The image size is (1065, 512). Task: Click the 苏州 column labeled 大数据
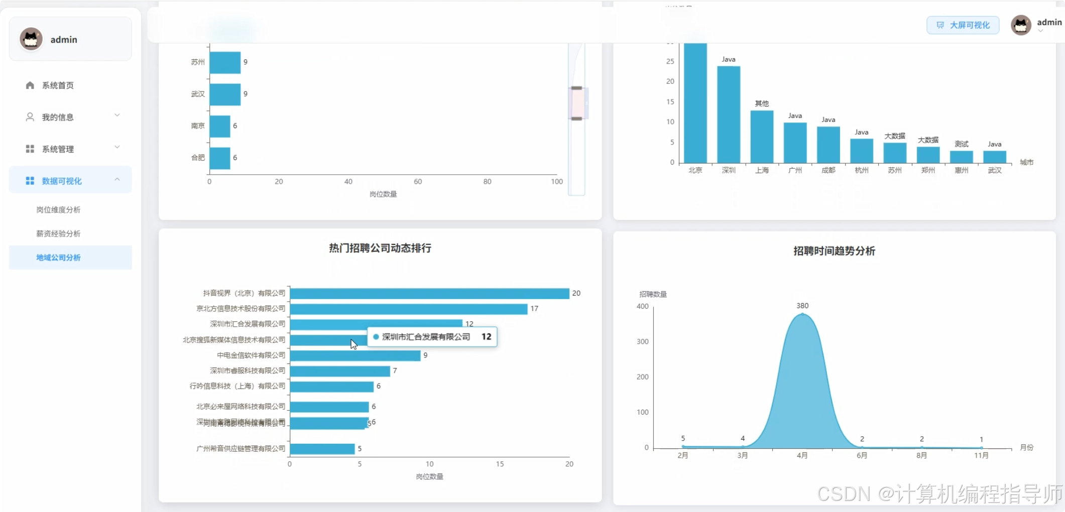895,153
